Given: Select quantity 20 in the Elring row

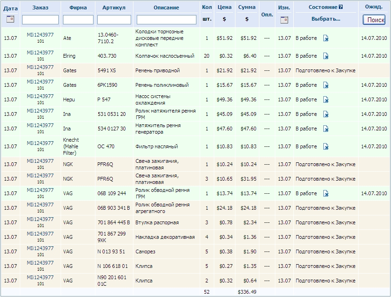Looking at the screenshot, I should (207, 56).
